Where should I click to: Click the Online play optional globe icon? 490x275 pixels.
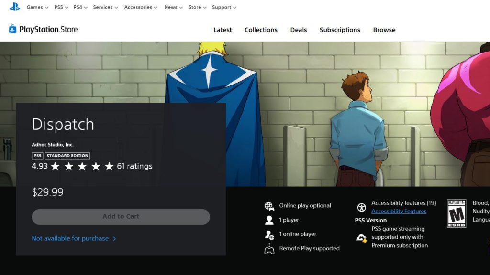pos(269,206)
